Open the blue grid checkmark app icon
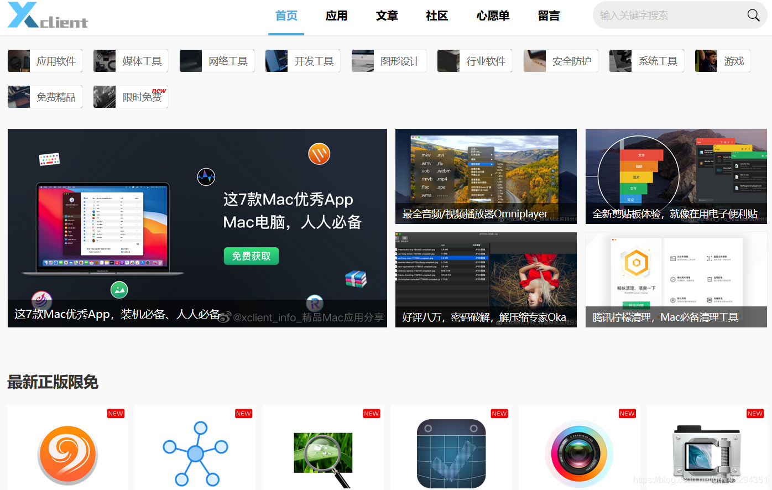Viewport: 772px width, 490px height. point(451,453)
